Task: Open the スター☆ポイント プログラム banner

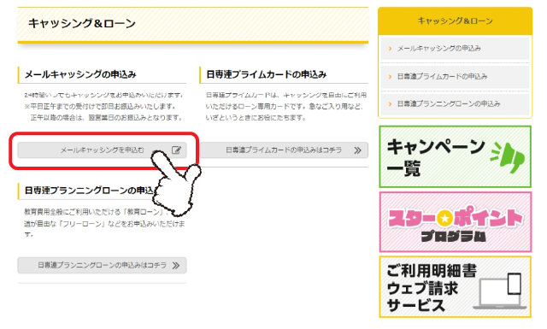Action: click(456, 222)
